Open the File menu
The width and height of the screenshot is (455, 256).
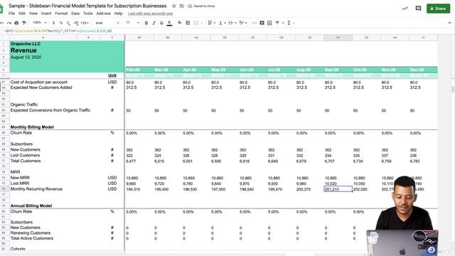11,14
